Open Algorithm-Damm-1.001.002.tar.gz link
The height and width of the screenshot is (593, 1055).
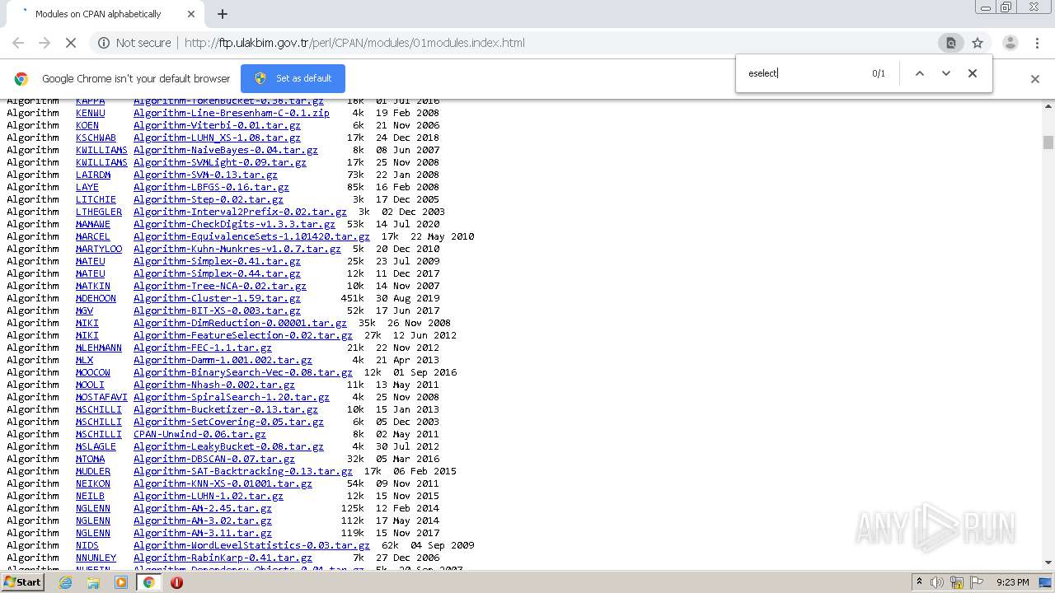(223, 360)
